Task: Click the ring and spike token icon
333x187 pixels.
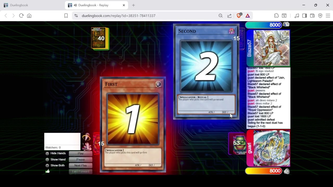Action: tap(86, 137)
